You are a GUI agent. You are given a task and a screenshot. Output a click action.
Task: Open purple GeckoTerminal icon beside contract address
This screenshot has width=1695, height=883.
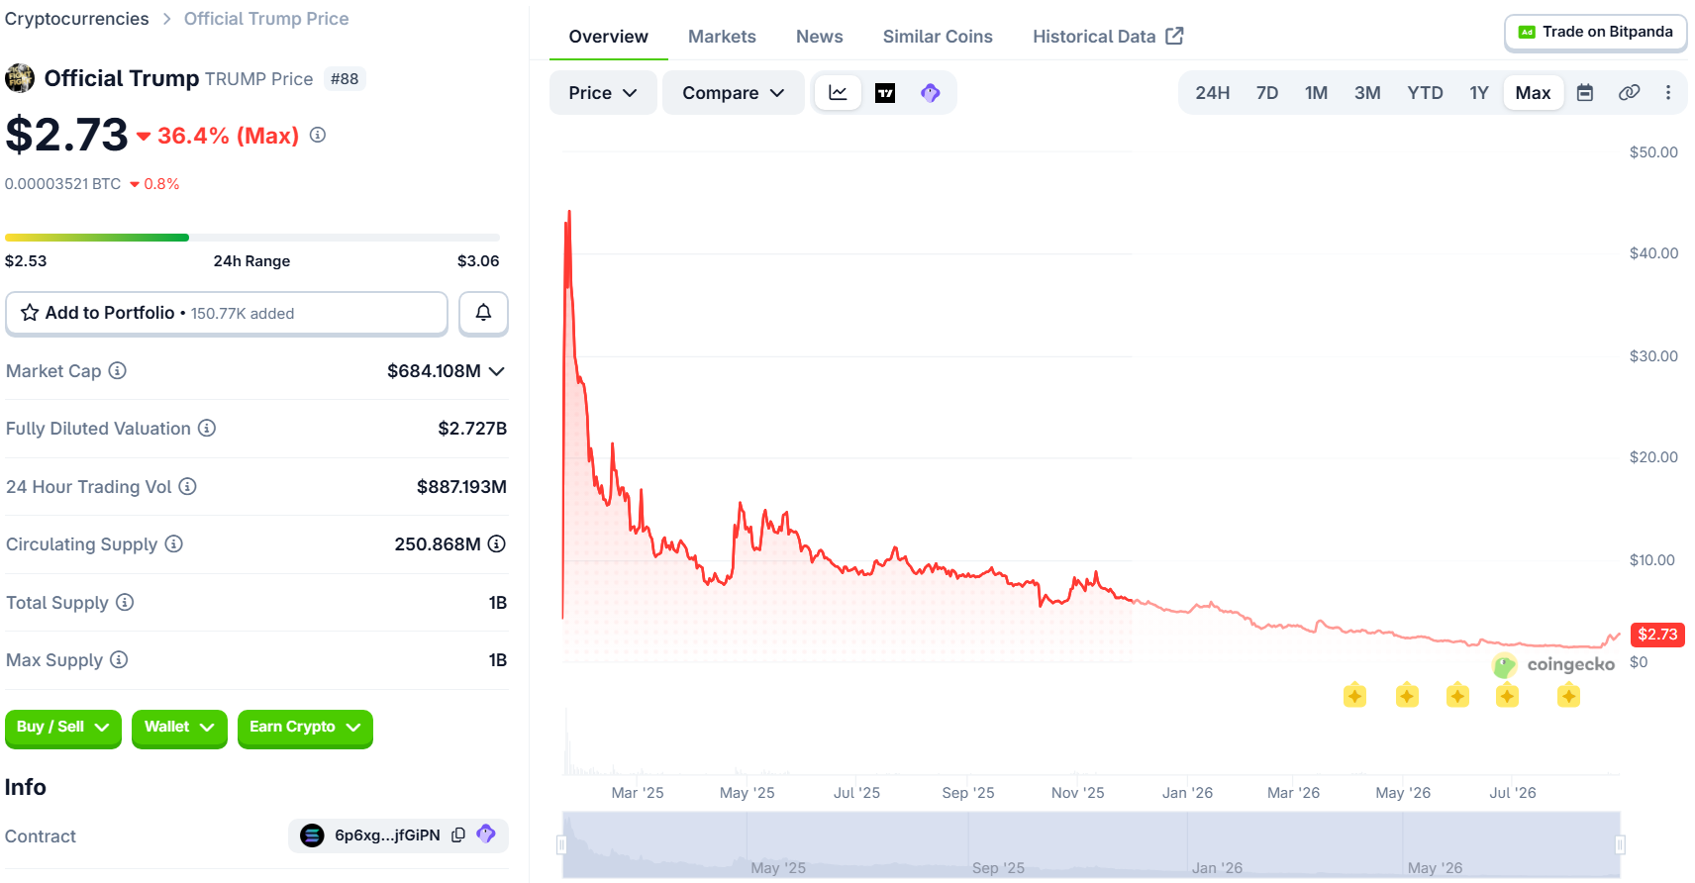(486, 834)
